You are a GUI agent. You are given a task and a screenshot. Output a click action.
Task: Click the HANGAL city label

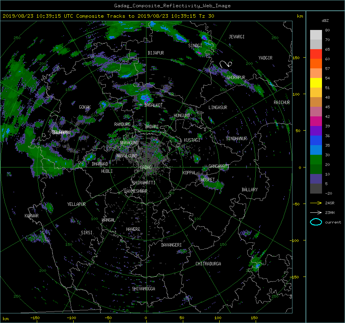pos(108,220)
